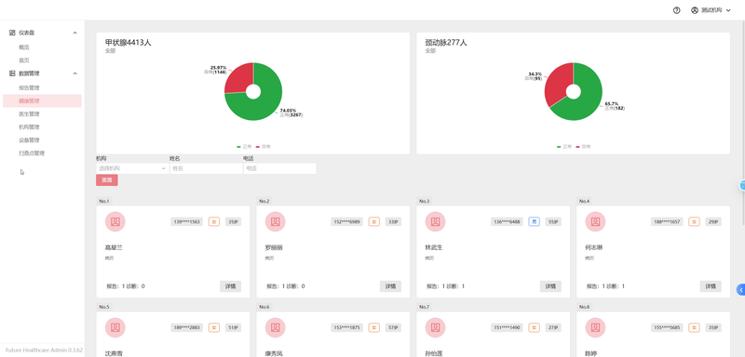Open 详情 for 罗丽丽
This screenshot has width=745, height=357.
(x=390, y=286)
